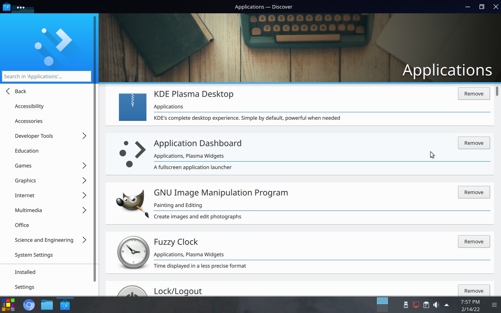Remove Lock/Logout widget
This screenshot has height=313, width=501.
(474, 290)
